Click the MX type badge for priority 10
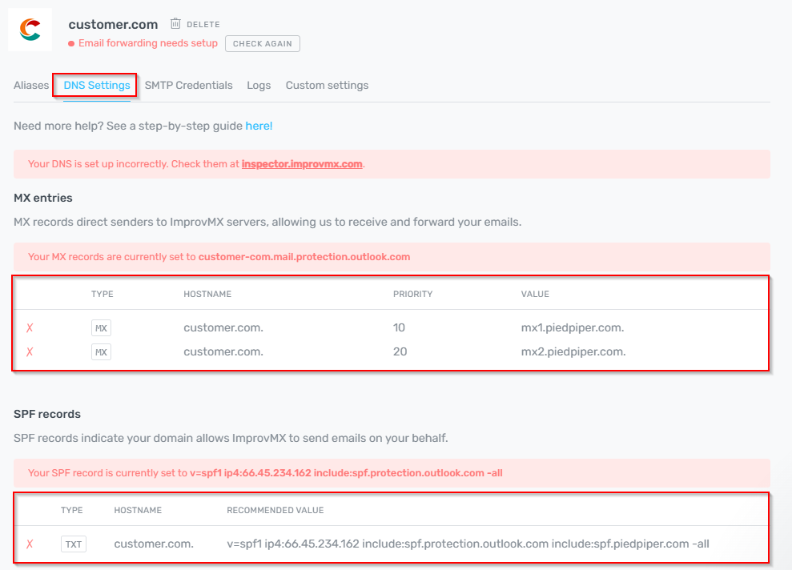The image size is (792, 570). (x=101, y=327)
